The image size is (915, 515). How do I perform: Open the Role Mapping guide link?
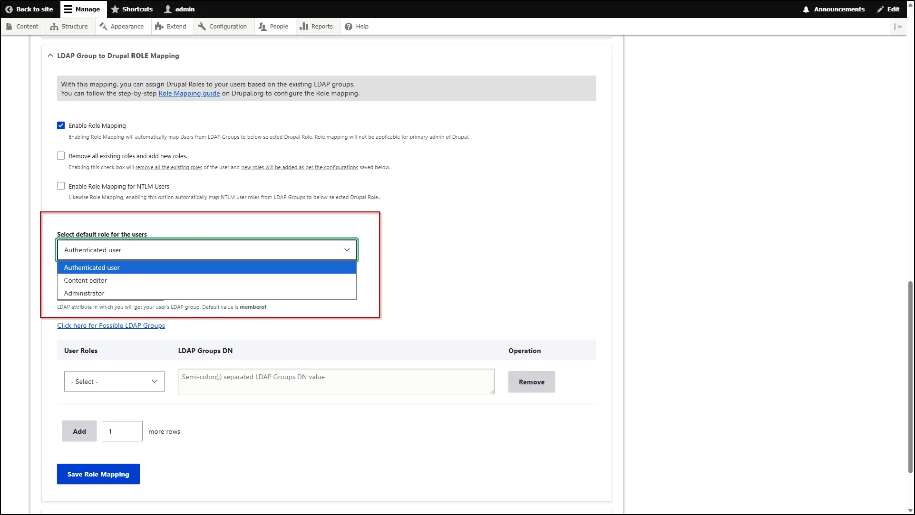click(189, 93)
